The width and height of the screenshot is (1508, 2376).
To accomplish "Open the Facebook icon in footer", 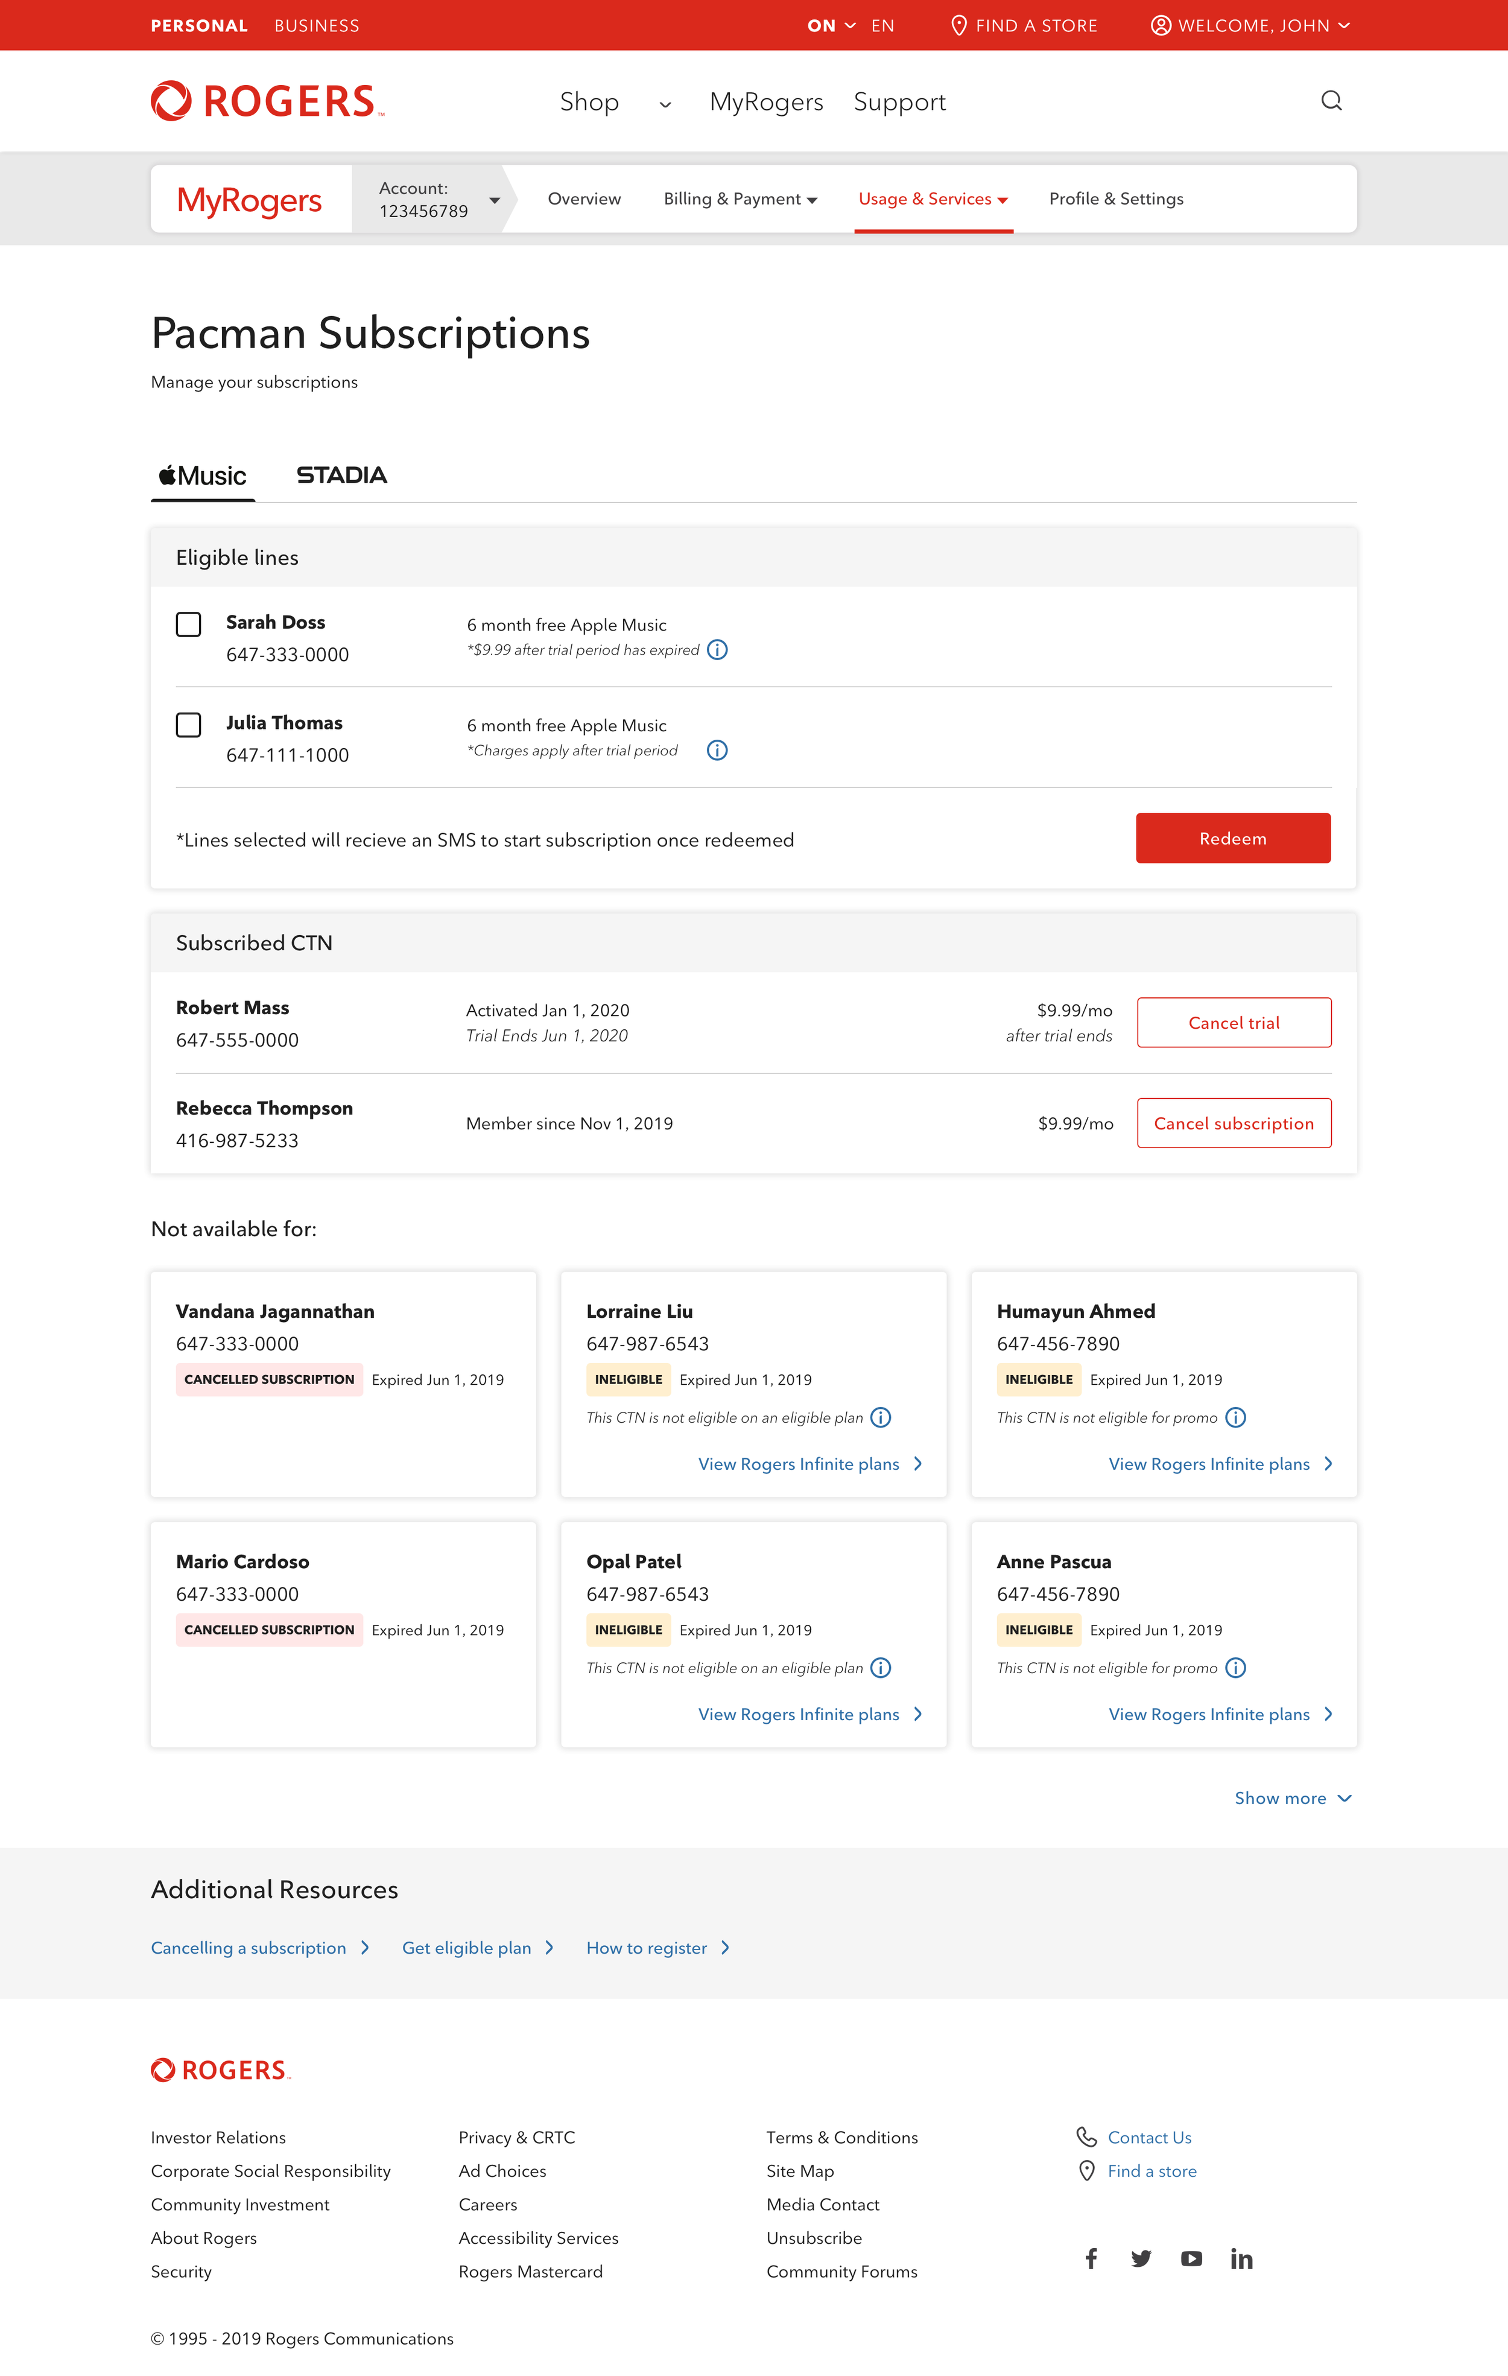I will click(x=1091, y=2258).
